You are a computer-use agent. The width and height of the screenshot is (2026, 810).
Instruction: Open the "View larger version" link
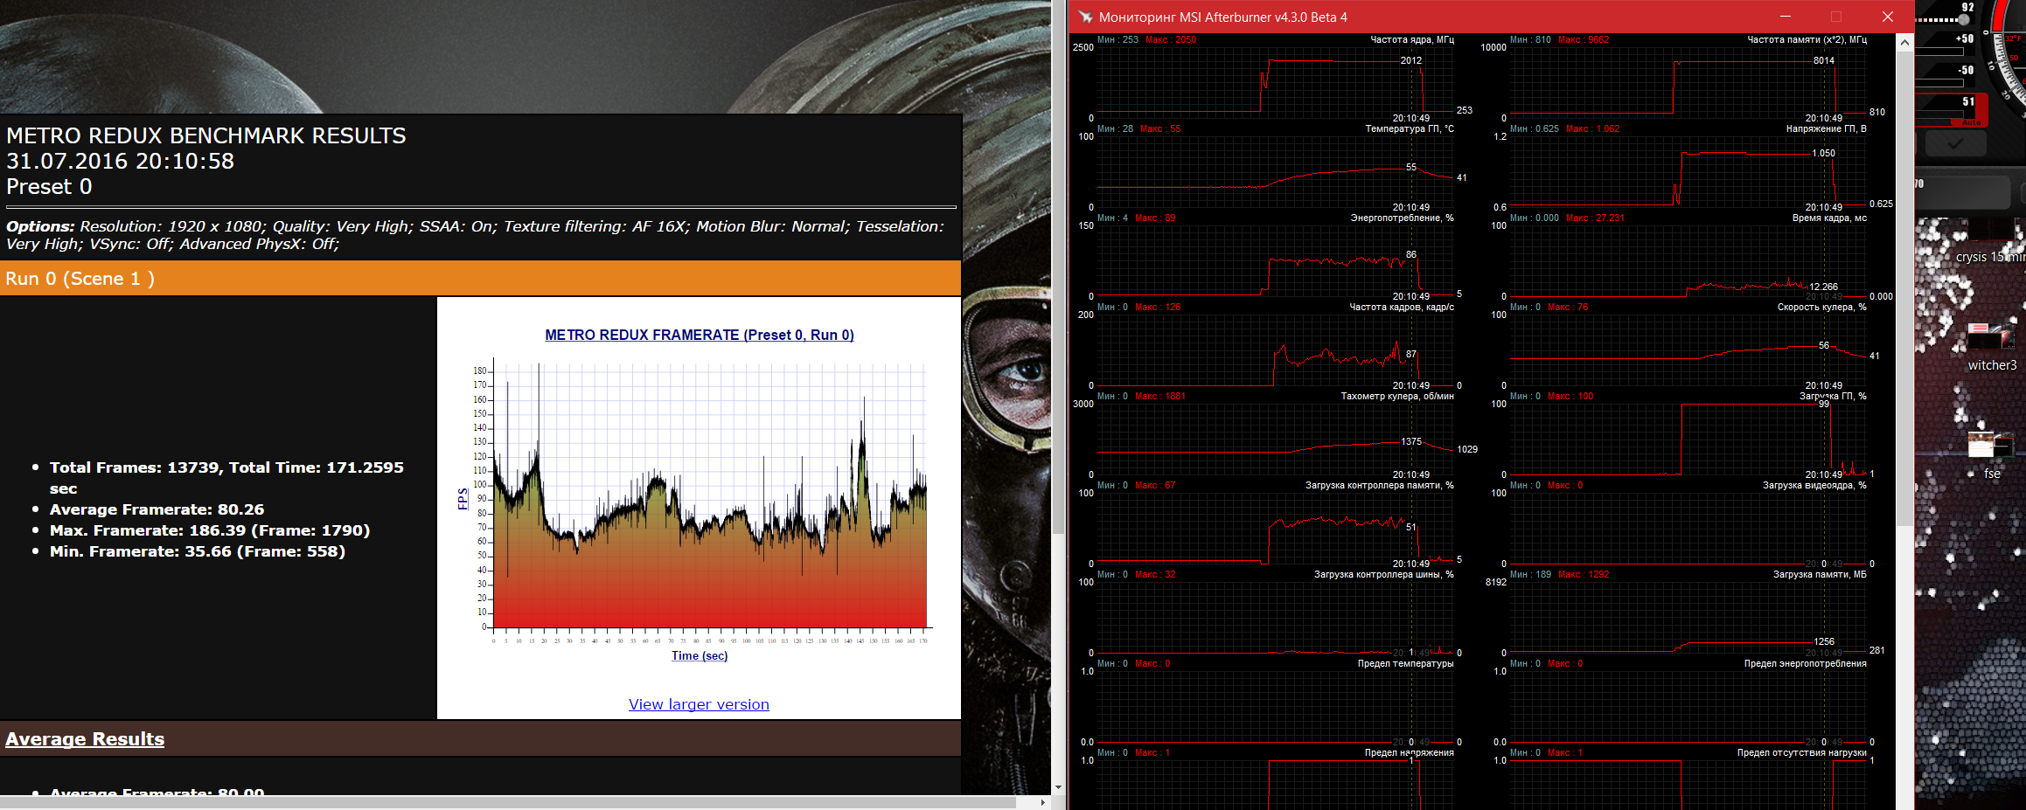699,704
